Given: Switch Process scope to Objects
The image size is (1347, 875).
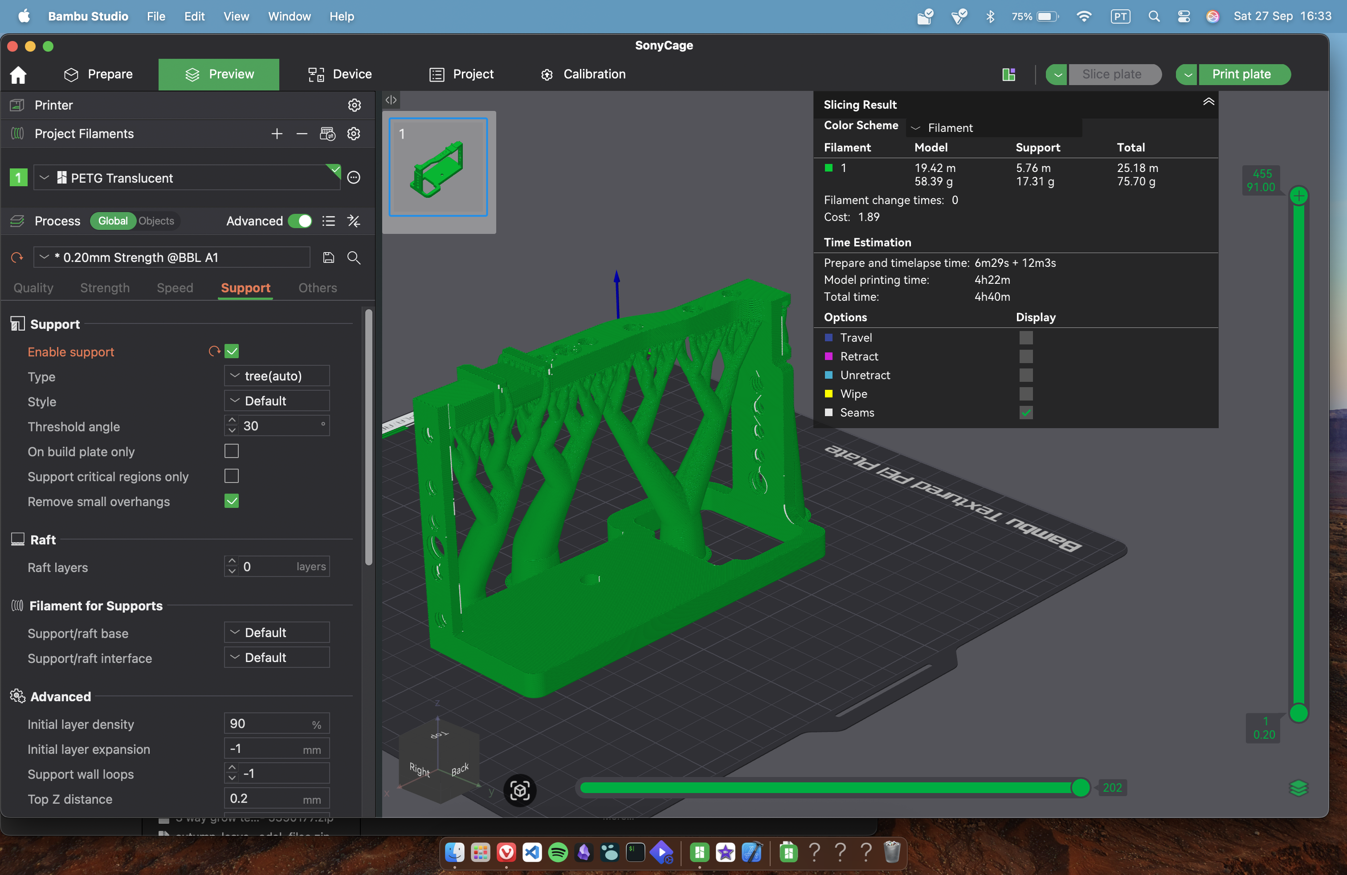Looking at the screenshot, I should (x=156, y=221).
